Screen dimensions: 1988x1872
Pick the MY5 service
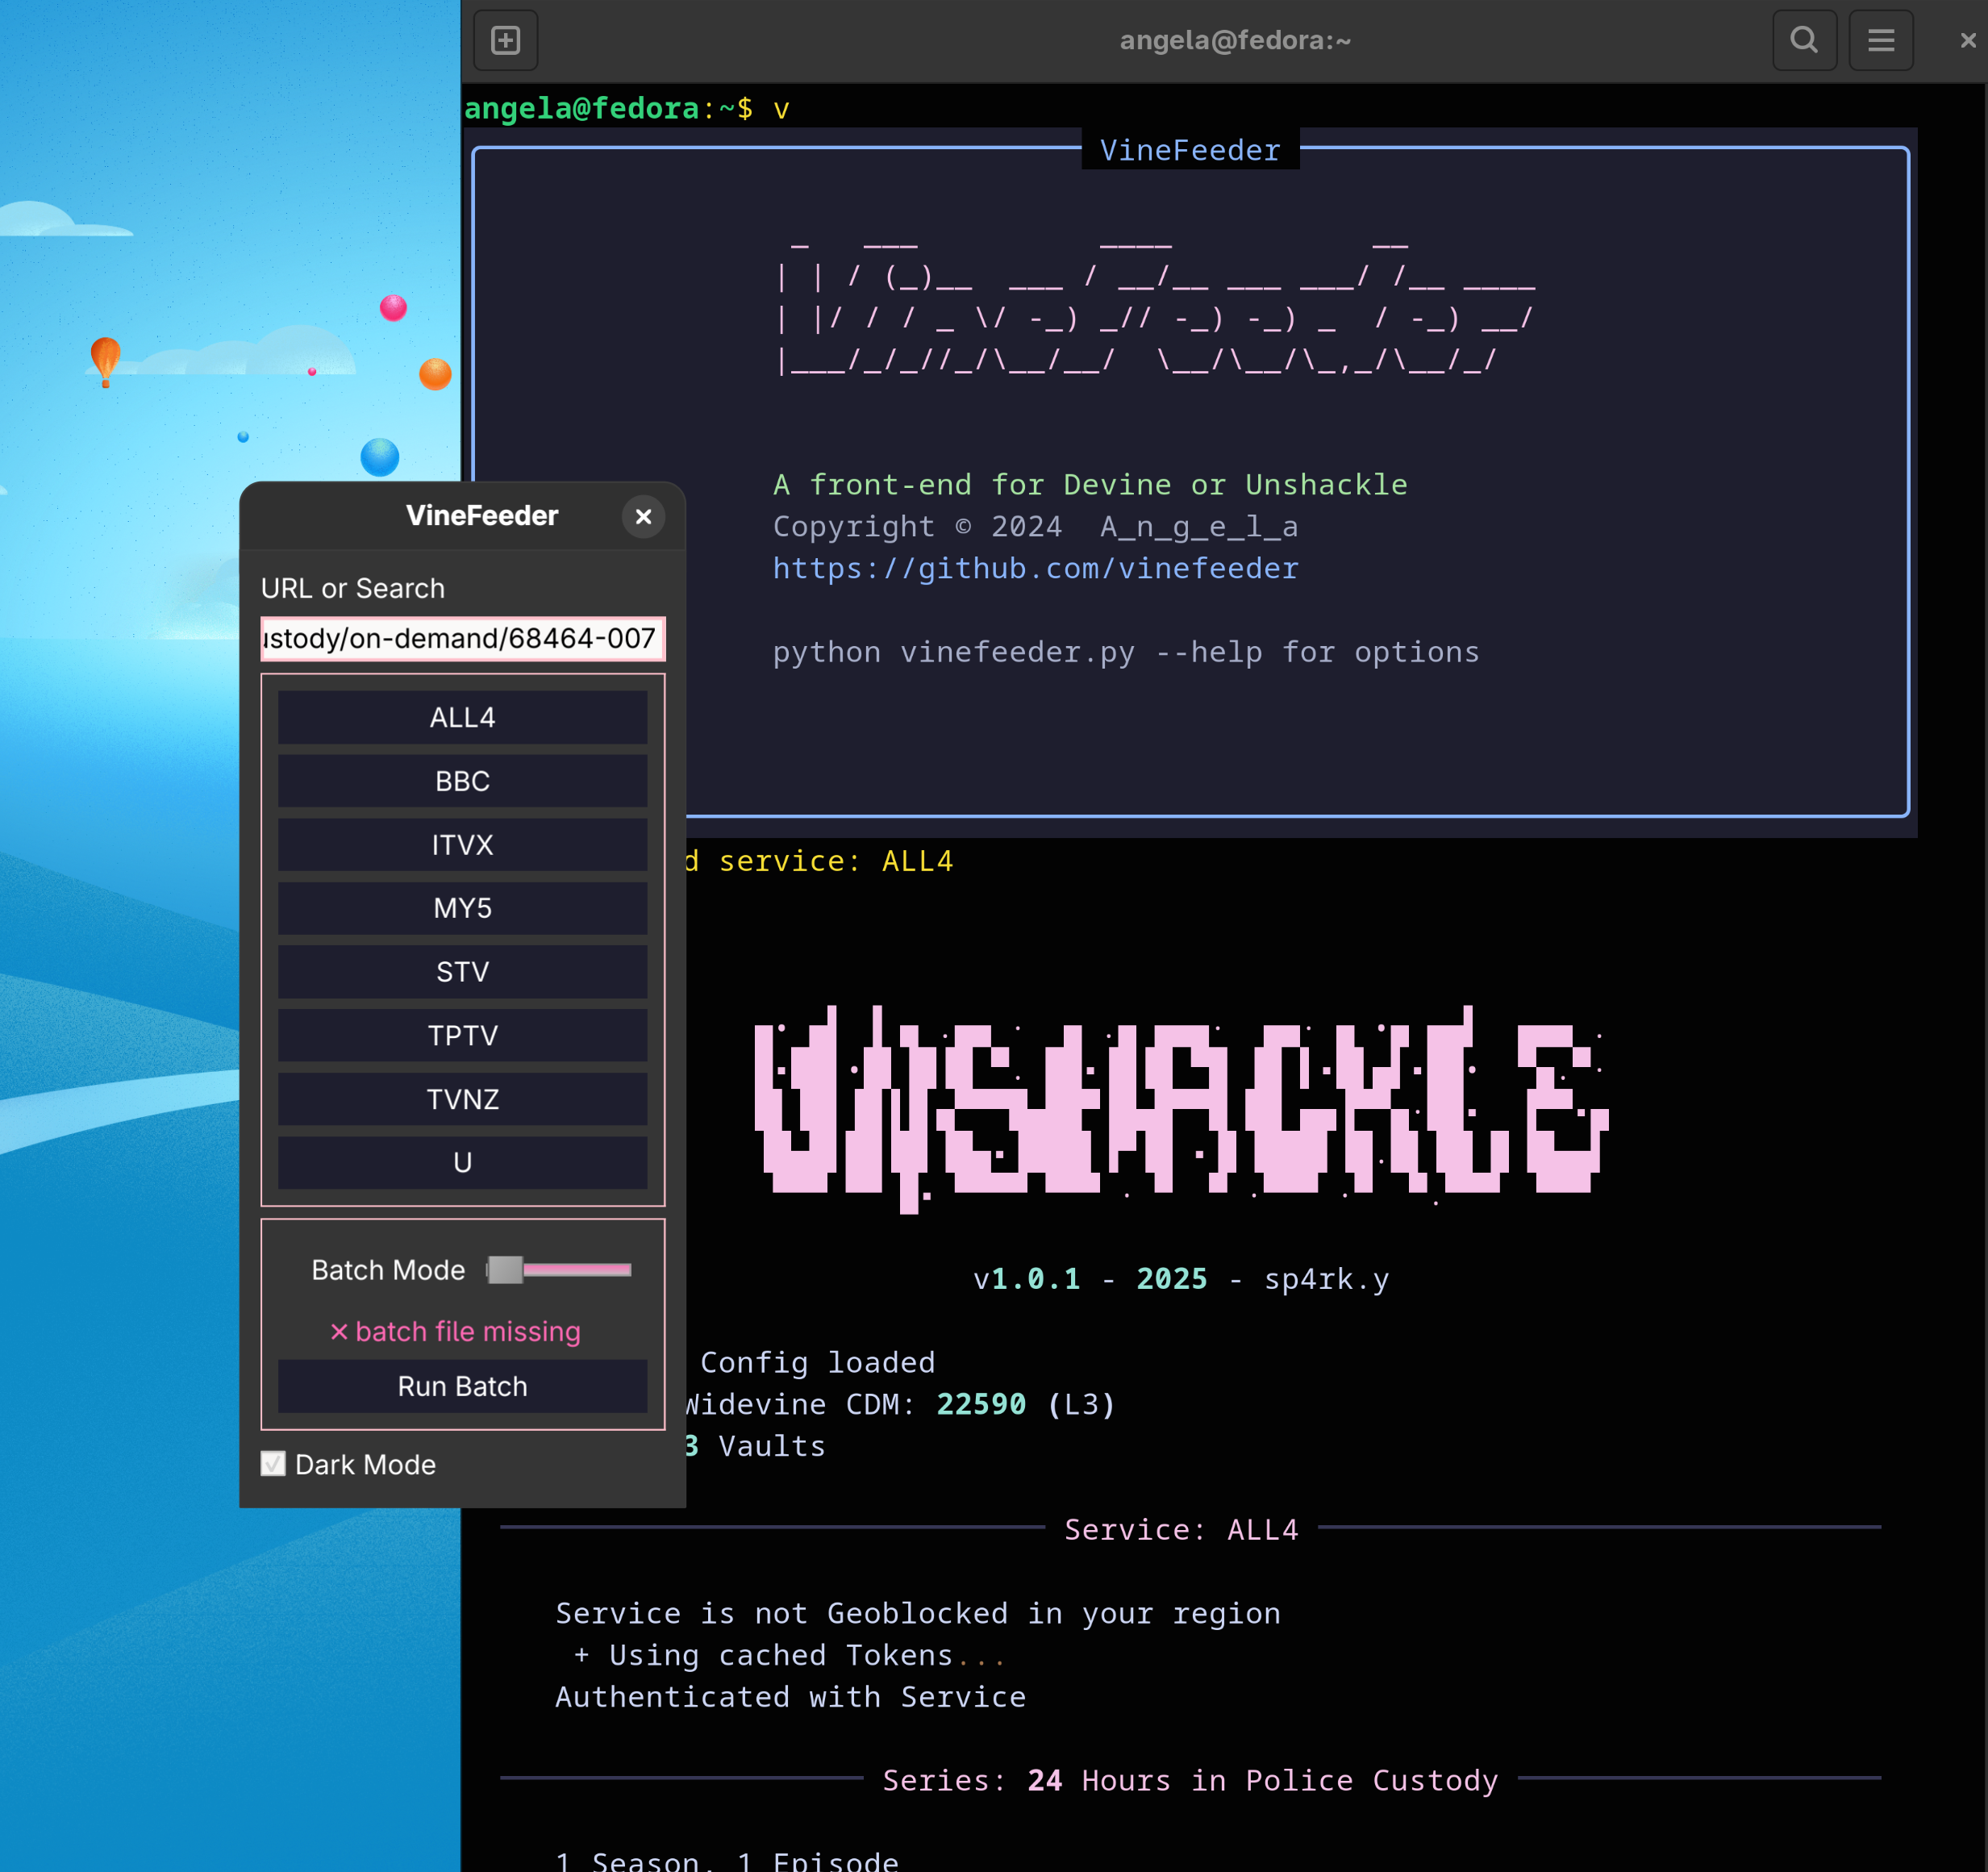coord(462,907)
